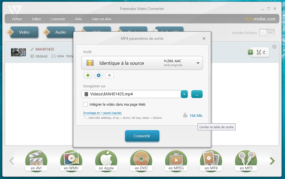Viewport: 285px width, 179px height.
Task: Choose the en WMV output format
Action: (71, 160)
